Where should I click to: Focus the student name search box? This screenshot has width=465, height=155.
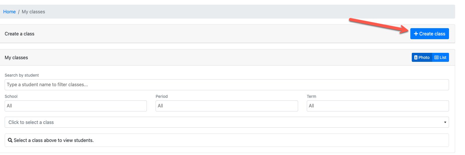coord(227,85)
